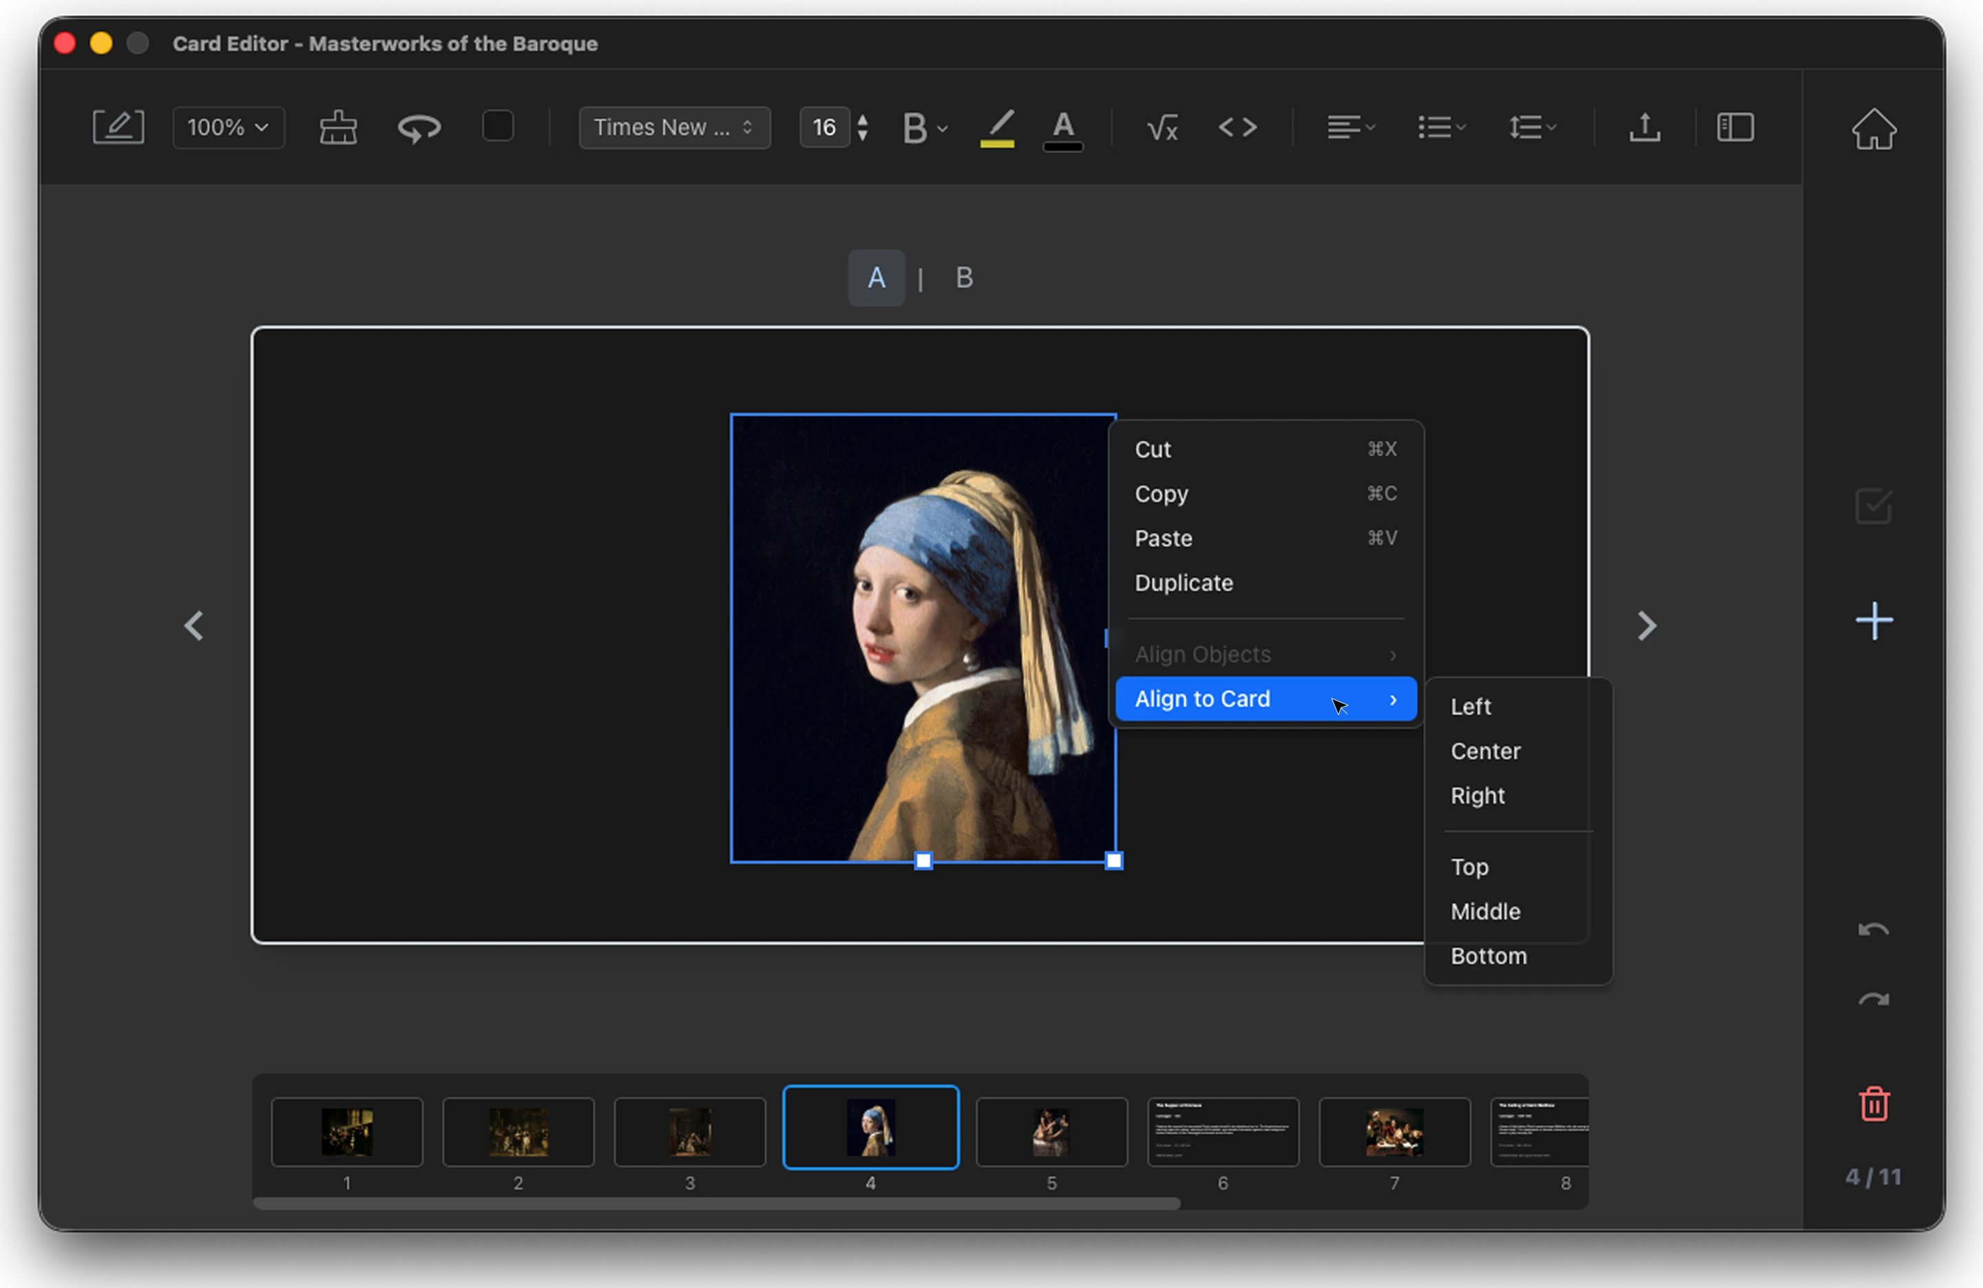Image resolution: width=1983 pixels, height=1288 pixels.
Task: Switch to card side A
Action: coord(876,278)
